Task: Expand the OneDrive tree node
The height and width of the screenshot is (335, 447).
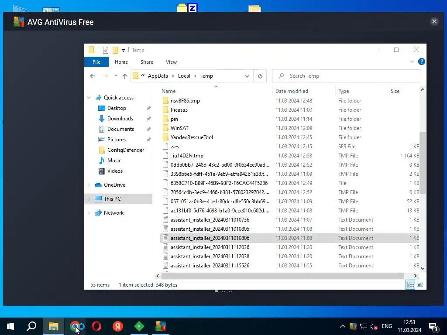Action: pyautogui.click(x=89, y=185)
